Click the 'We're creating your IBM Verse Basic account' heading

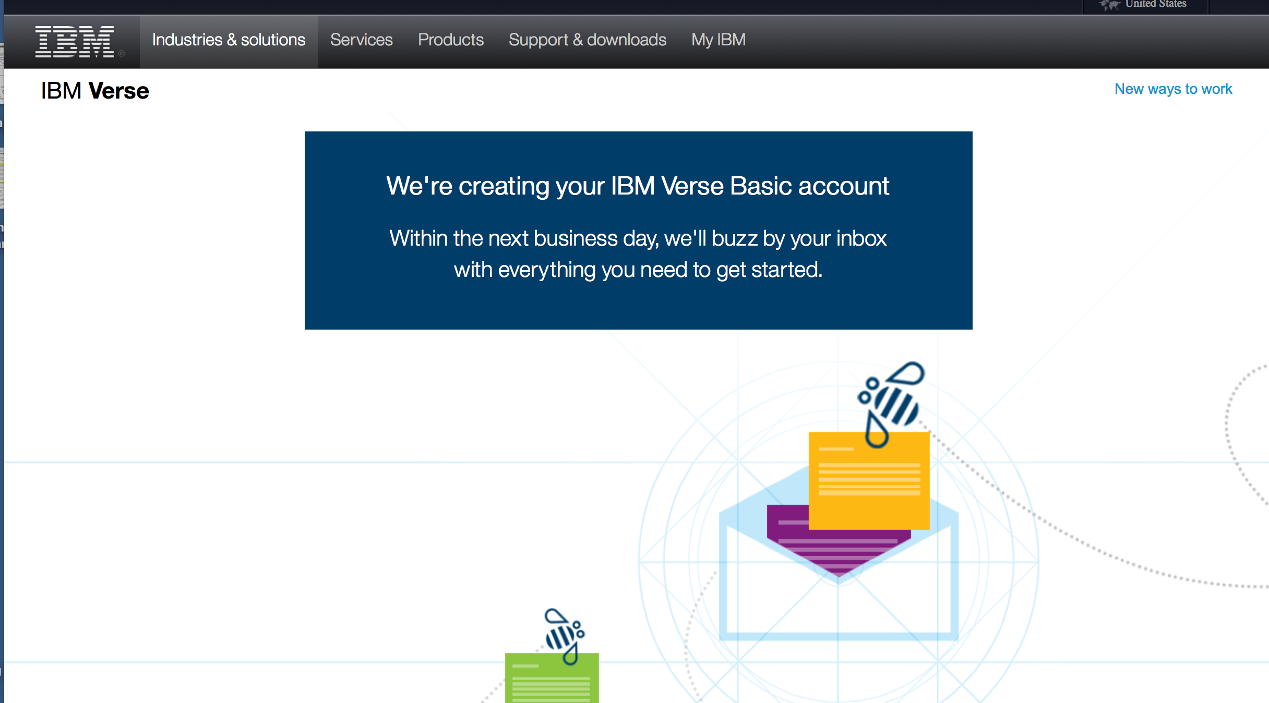638,186
